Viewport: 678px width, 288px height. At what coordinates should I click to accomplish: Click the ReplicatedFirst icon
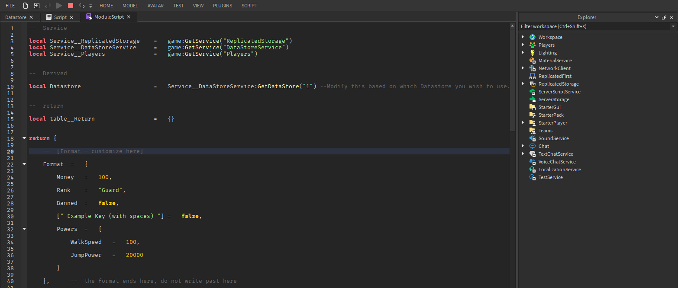(x=533, y=76)
